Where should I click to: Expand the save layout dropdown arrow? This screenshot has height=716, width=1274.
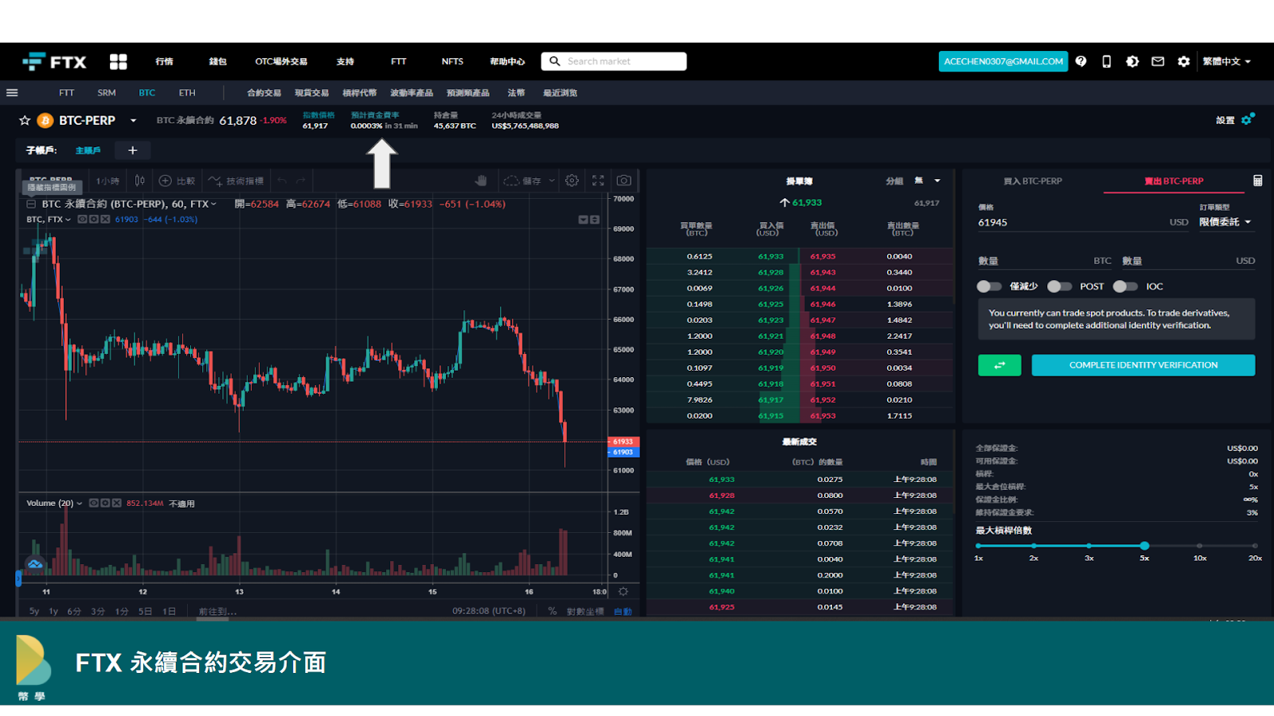[x=552, y=181]
